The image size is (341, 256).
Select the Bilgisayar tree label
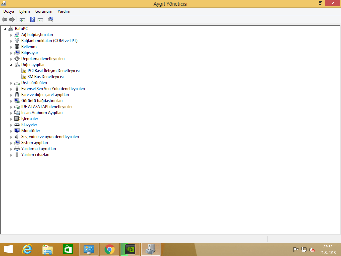[30, 53]
